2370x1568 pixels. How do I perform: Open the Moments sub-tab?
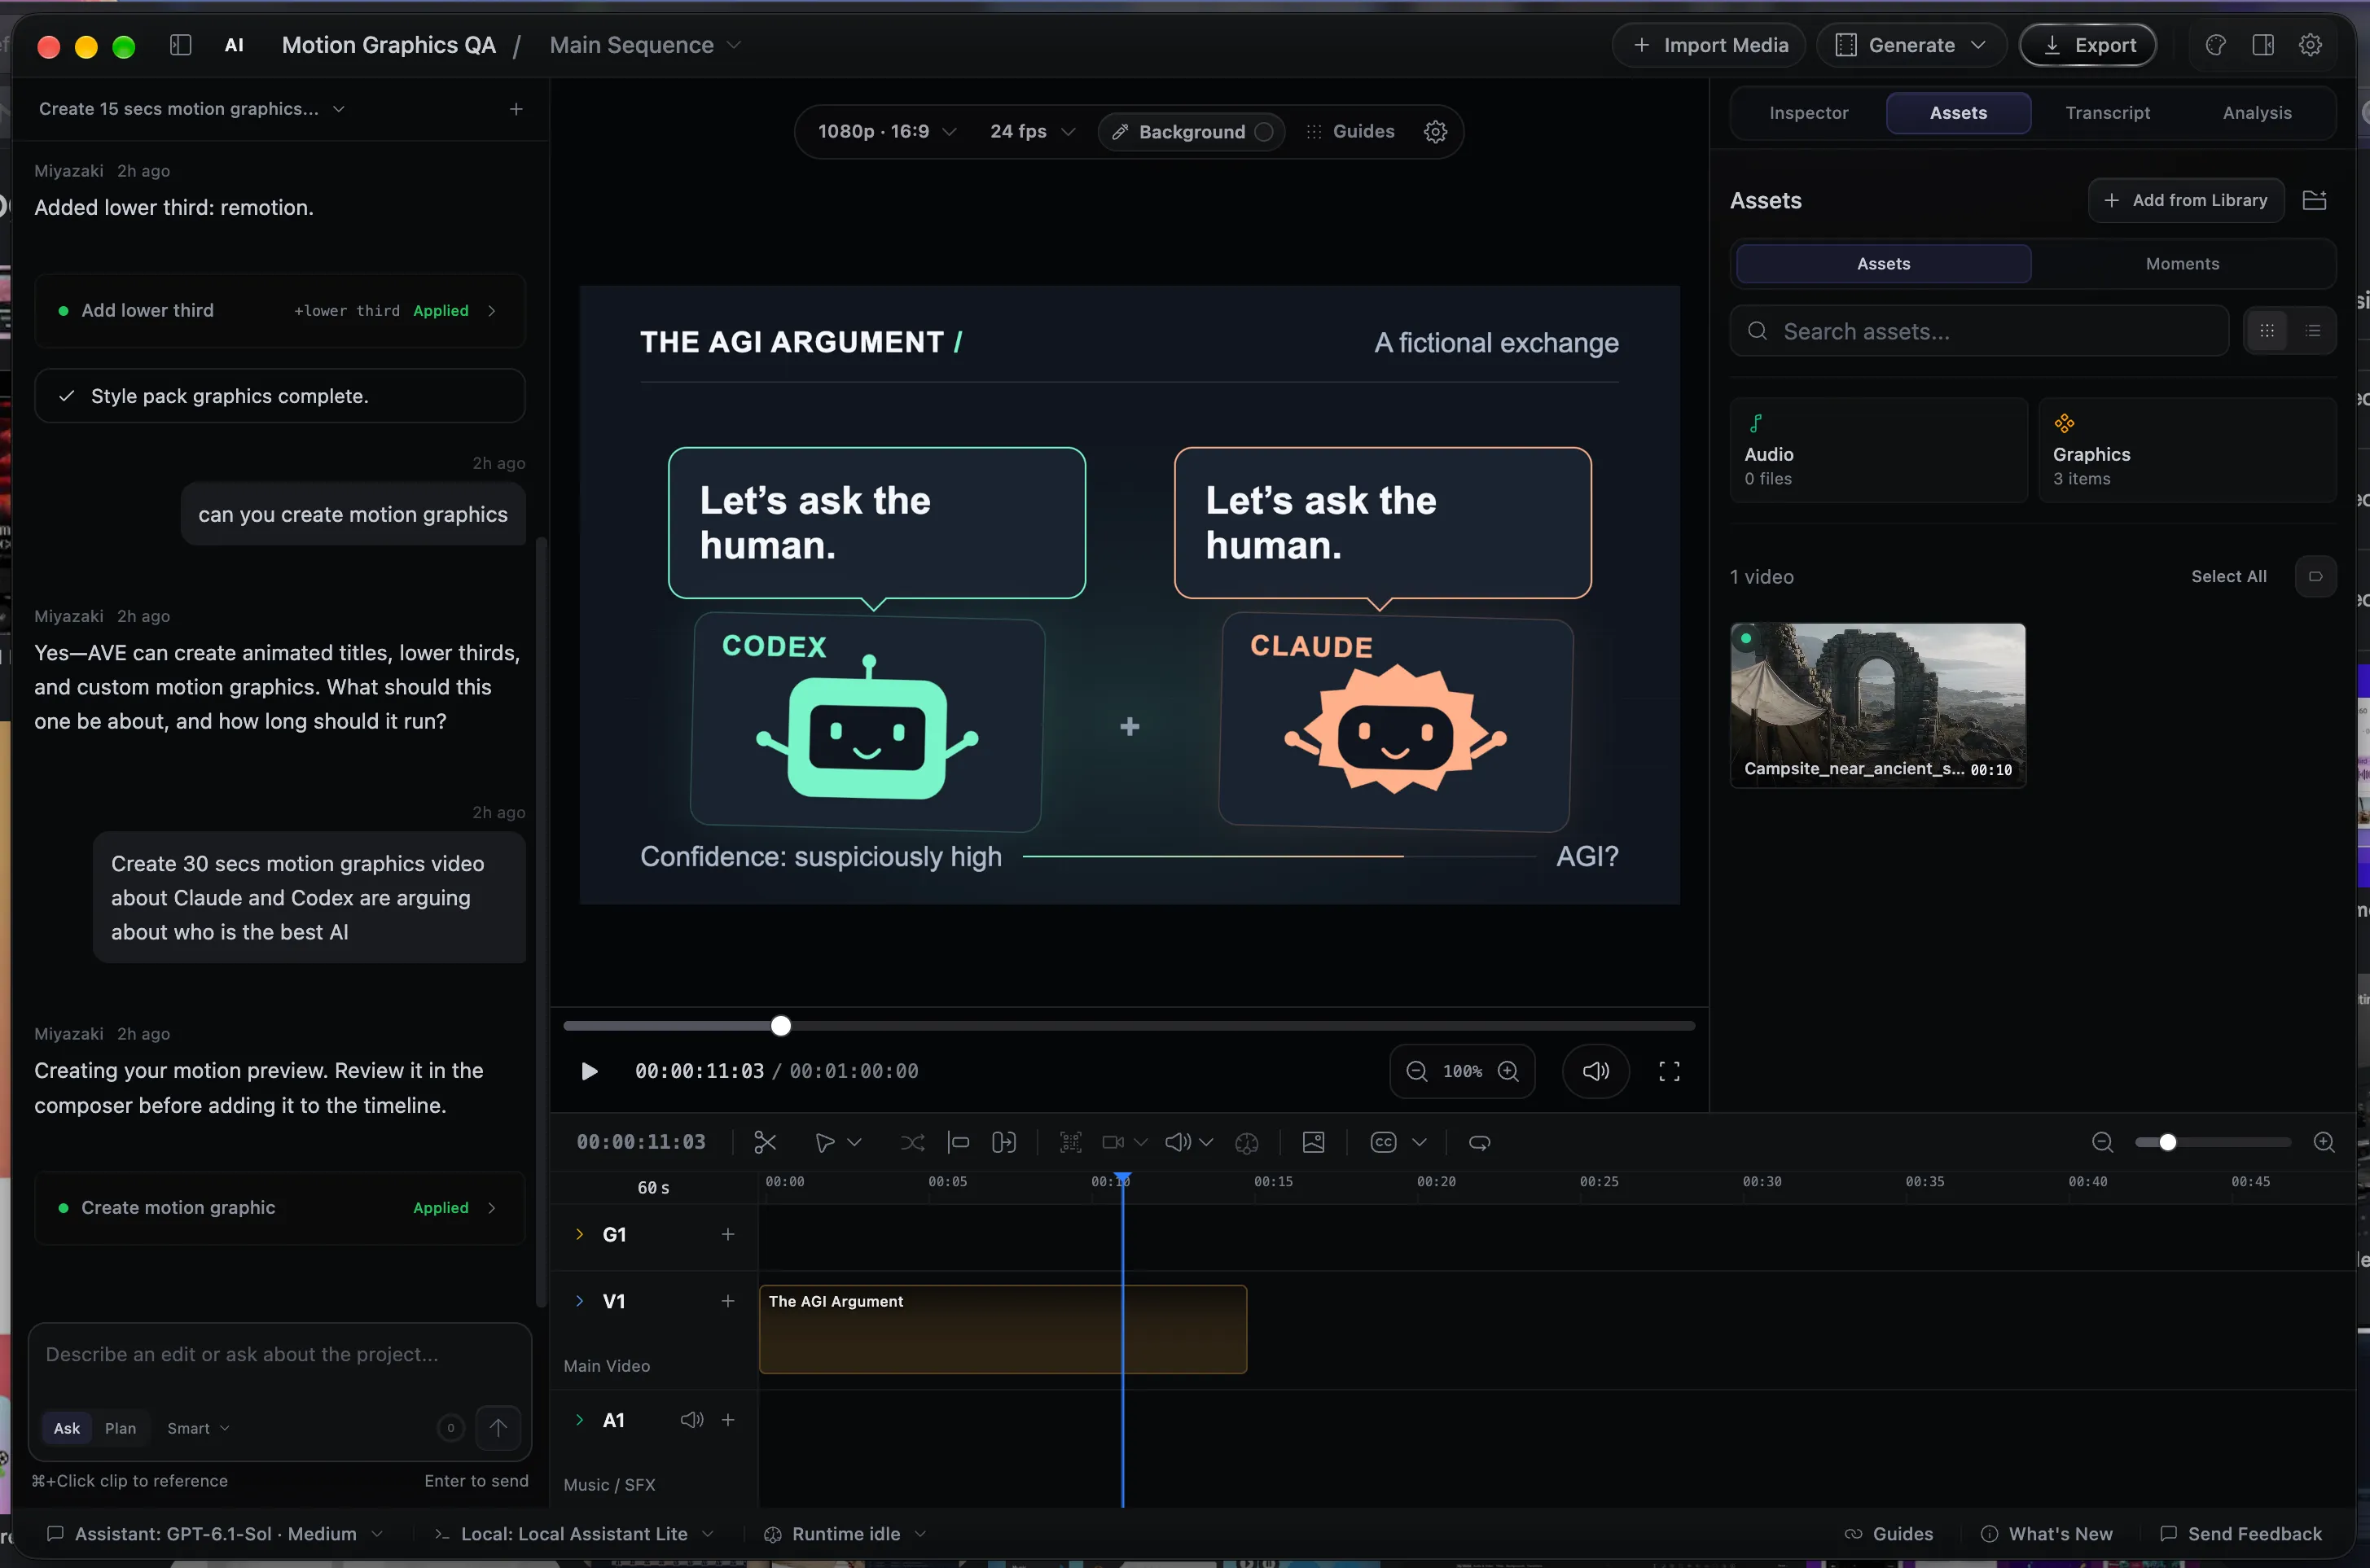pyautogui.click(x=2182, y=264)
